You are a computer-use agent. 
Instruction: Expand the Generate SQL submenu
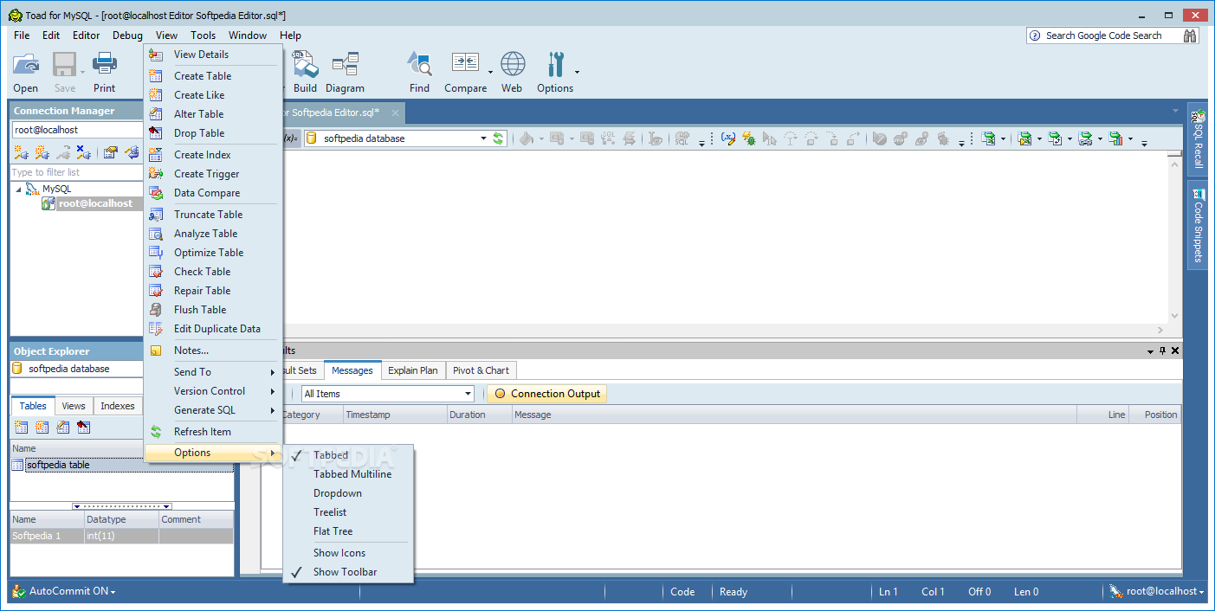213,410
